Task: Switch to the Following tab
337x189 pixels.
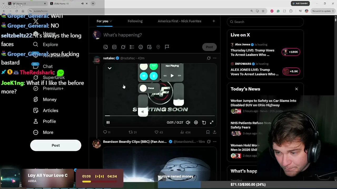Action: pyautogui.click(x=135, y=21)
